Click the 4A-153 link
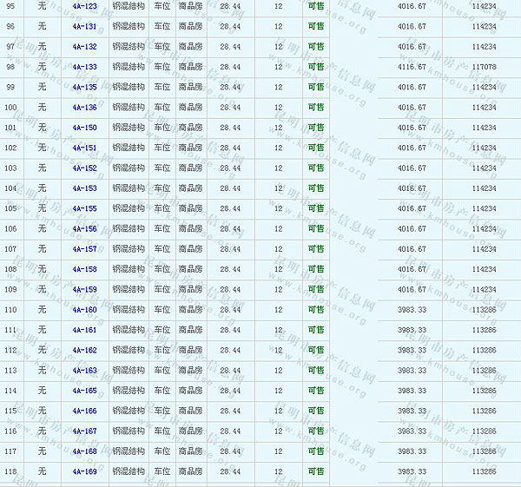This screenshot has height=487, width=521. coord(84,188)
